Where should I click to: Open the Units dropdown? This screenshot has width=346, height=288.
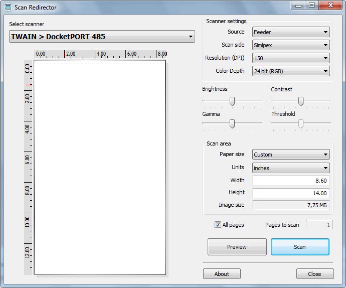point(291,168)
